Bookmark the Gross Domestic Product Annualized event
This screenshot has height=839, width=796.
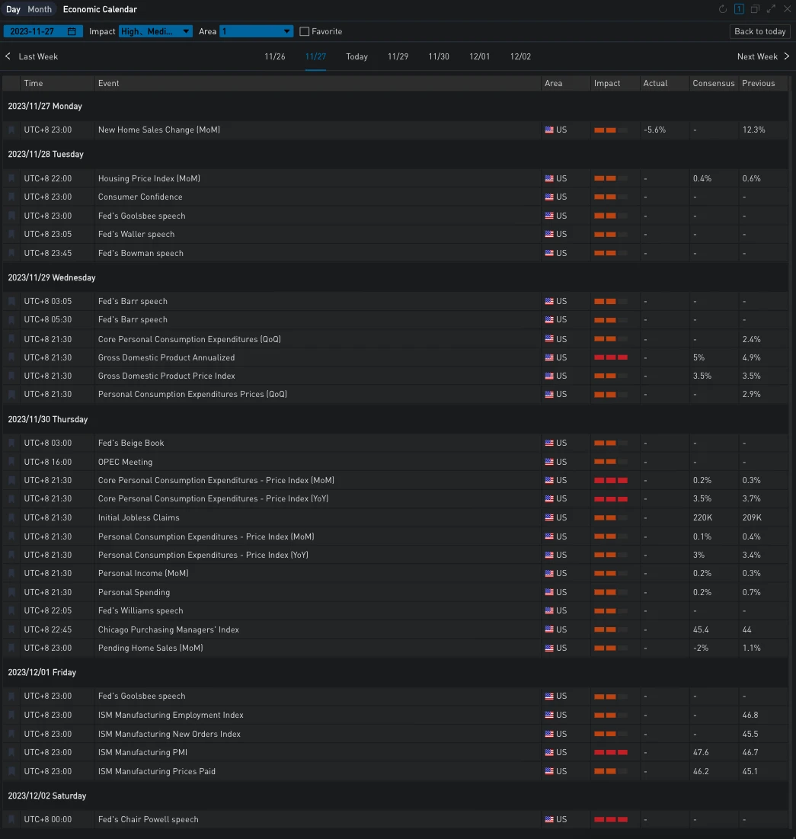pos(11,357)
